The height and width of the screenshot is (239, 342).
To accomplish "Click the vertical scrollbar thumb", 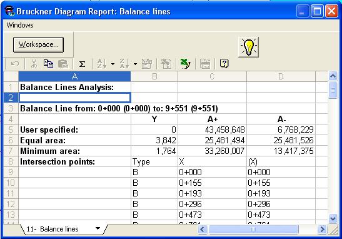I will [333, 89].
